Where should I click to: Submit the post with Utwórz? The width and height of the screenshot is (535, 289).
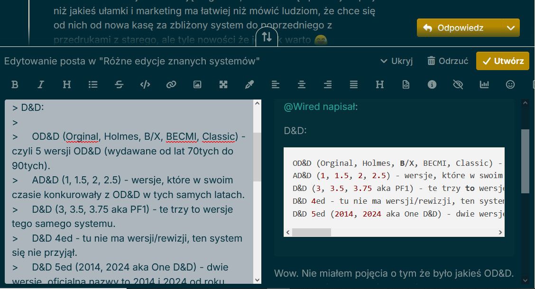pos(503,61)
